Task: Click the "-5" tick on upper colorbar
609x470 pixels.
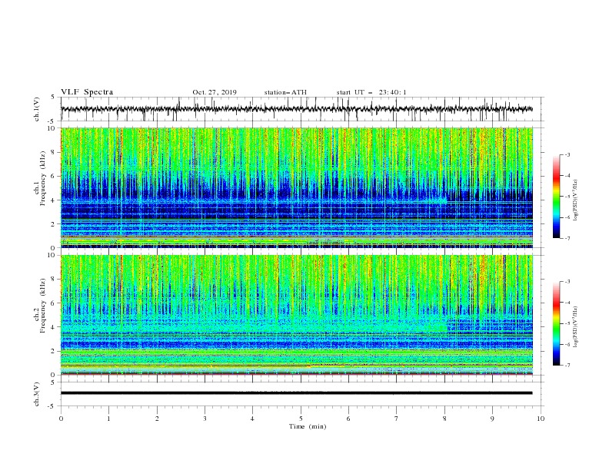Action: [567, 197]
